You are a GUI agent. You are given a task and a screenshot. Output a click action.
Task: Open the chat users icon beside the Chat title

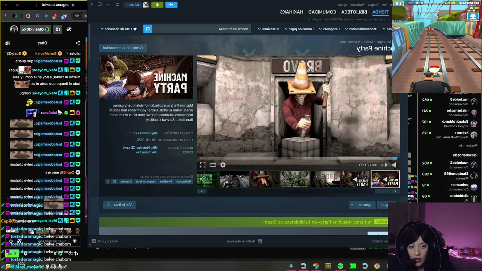pos(8,43)
